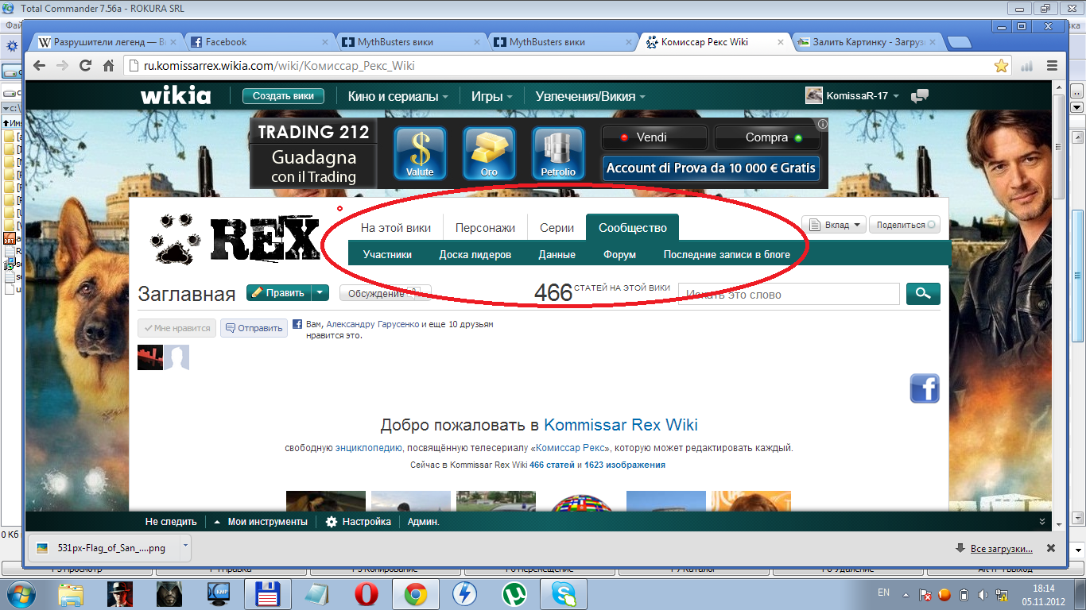This screenshot has height=610, width=1086.
Task: Click the ad info icon
Action: tap(823, 124)
